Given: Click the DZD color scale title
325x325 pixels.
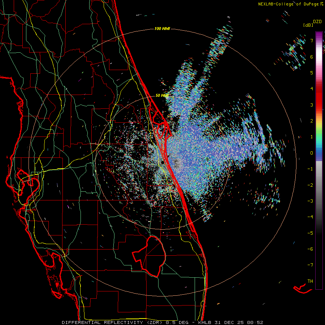Looking at the screenshot, I should 317,22.
